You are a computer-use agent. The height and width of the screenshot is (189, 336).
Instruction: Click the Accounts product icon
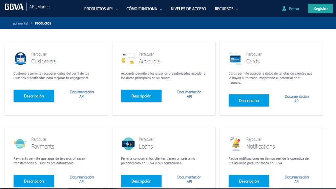[128, 58]
